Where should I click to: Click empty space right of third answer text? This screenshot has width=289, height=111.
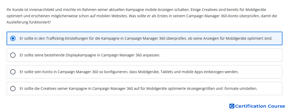click(x=260, y=72)
